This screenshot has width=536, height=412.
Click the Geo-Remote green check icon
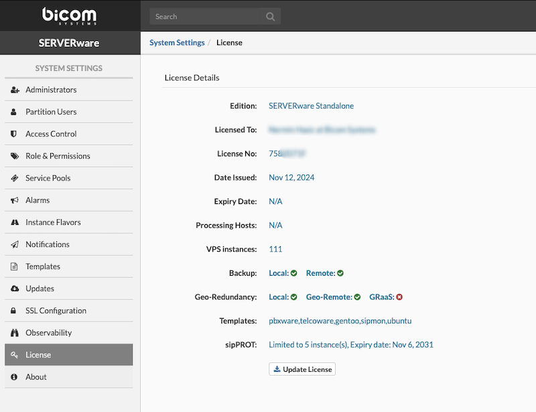(357, 297)
